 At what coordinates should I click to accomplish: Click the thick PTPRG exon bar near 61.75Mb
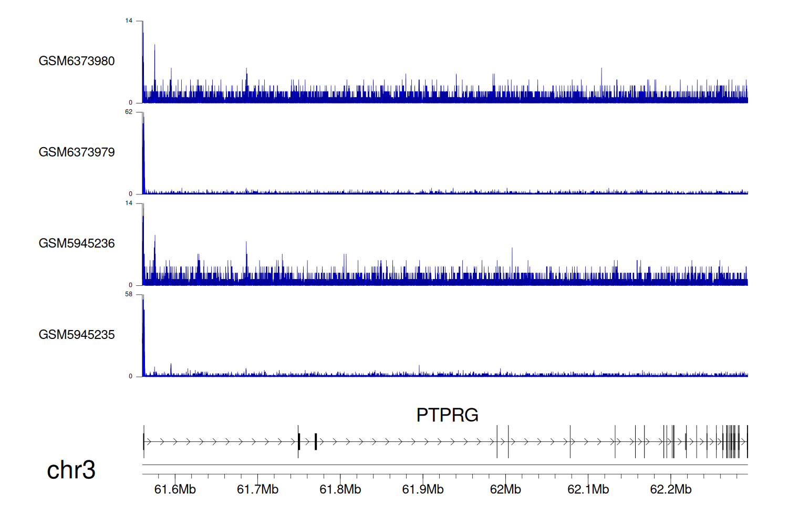click(x=299, y=442)
